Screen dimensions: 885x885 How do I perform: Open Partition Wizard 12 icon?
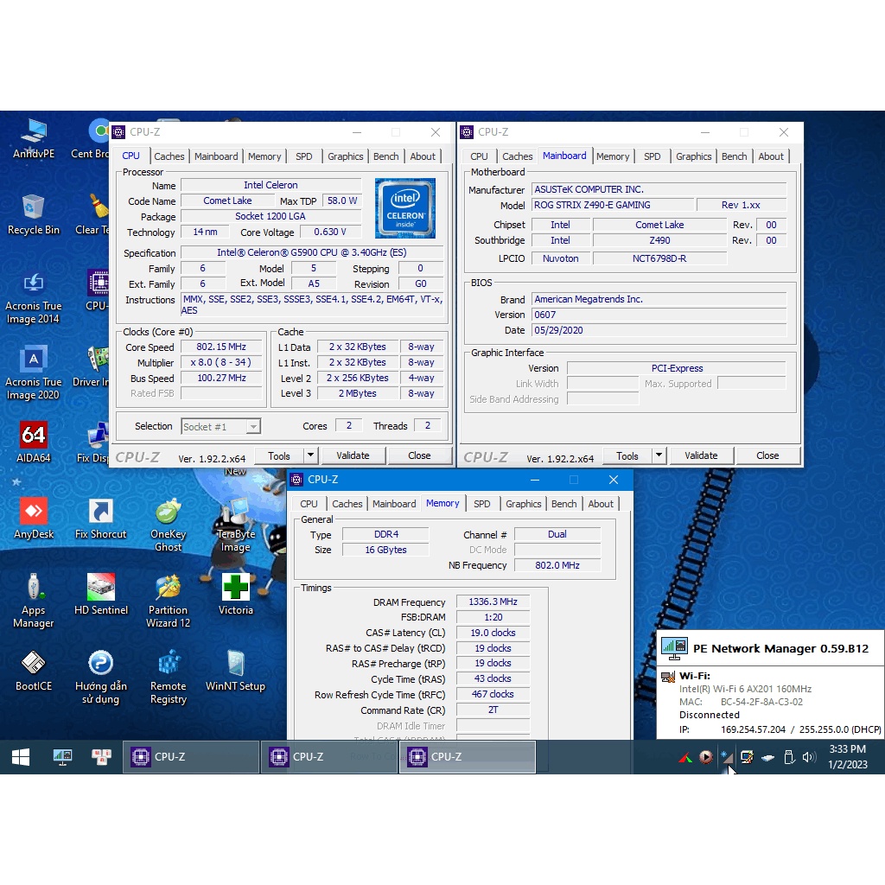coord(168,594)
